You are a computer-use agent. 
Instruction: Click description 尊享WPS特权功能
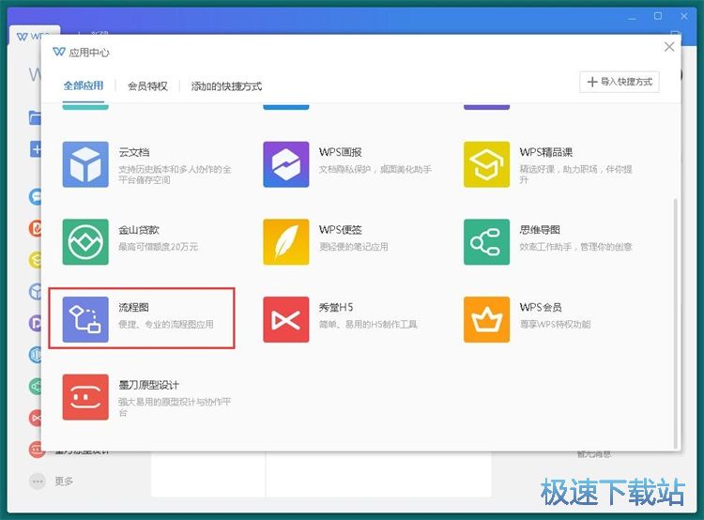click(555, 324)
